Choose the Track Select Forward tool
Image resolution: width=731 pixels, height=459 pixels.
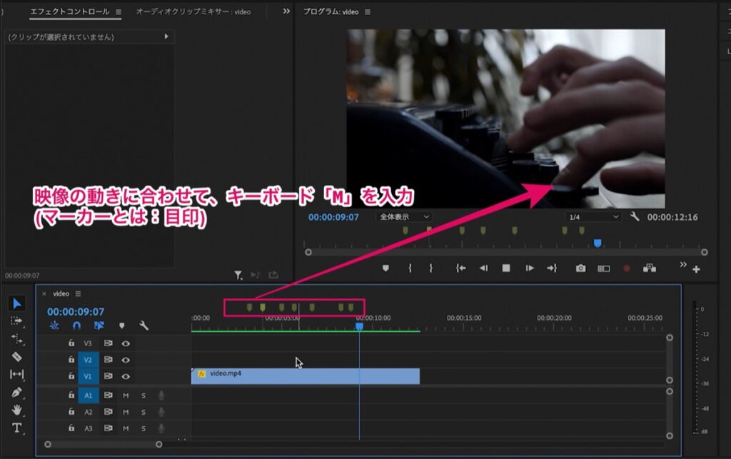[x=16, y=321]
